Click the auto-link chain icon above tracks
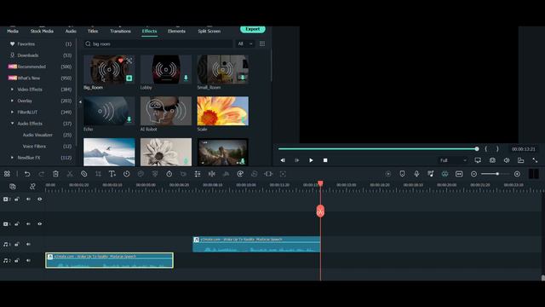 click(x=32, y=187)
